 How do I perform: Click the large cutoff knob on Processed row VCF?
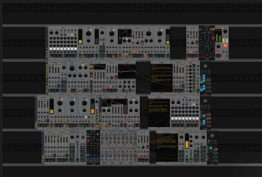click(x=72, y=68)
